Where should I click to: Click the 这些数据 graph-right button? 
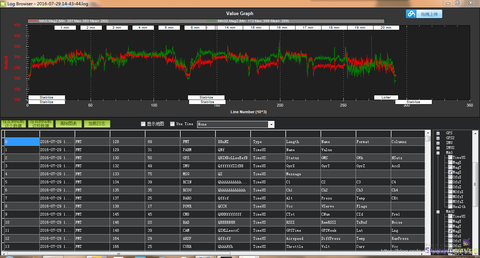pos(40,124)
